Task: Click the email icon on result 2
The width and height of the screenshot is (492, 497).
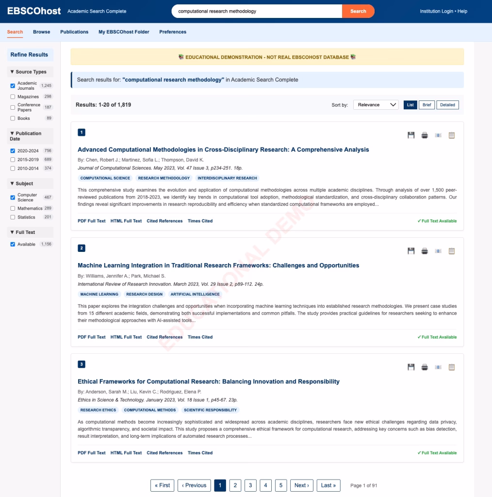Action: pyautogui.click(x=438, y=251)
